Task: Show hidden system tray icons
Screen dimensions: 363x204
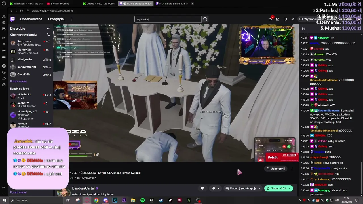Action: (299, 200)
